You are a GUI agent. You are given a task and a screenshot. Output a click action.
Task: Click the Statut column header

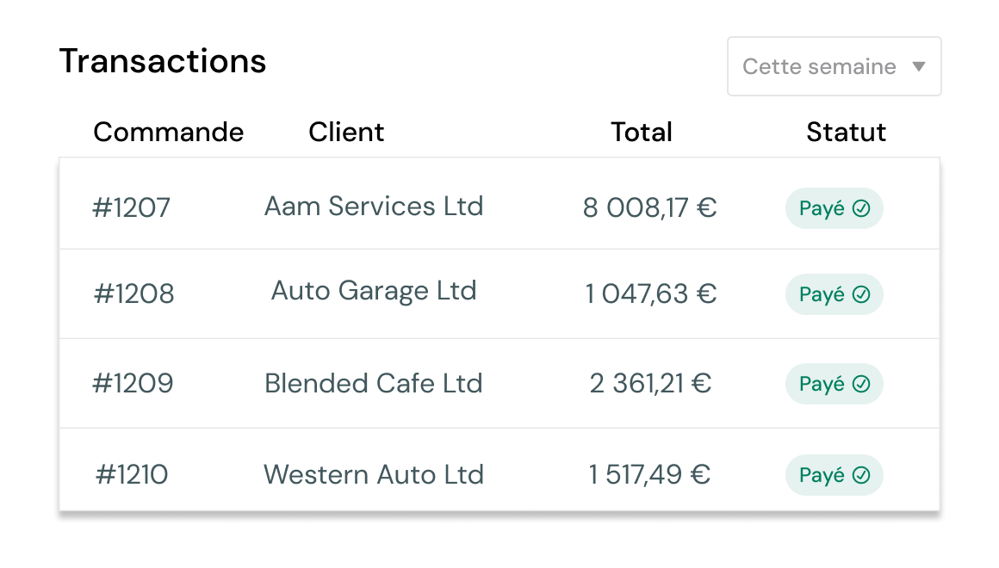[x=846, y=132]
